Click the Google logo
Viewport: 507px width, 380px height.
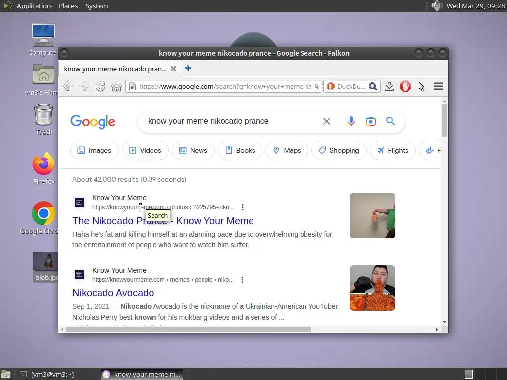coord(93,122)
